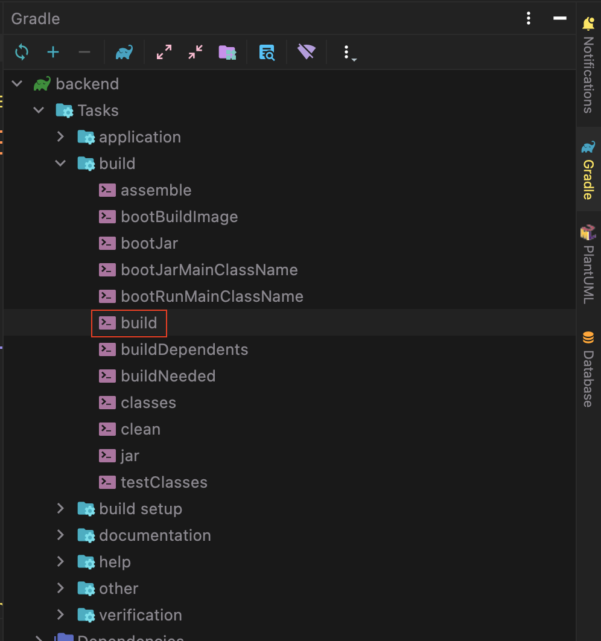The width and height of the screenshot is (601, 641).
Task: Hide the Gradle tool window
Action: 560,18
